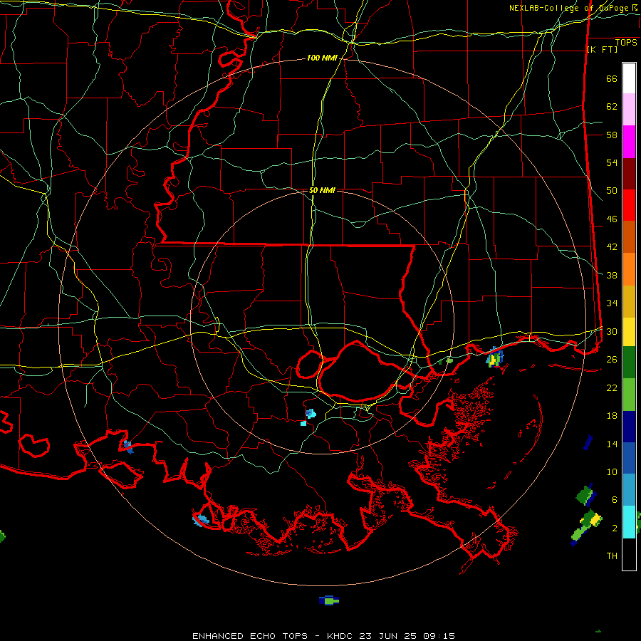Click the "34" legend value
Viewport: 641px width, 641px height.
point(612,303)
